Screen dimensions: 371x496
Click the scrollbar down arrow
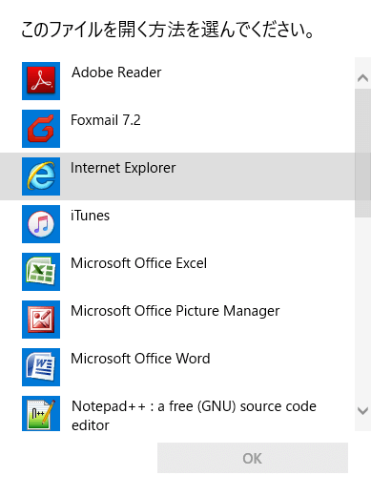(362, 411)
